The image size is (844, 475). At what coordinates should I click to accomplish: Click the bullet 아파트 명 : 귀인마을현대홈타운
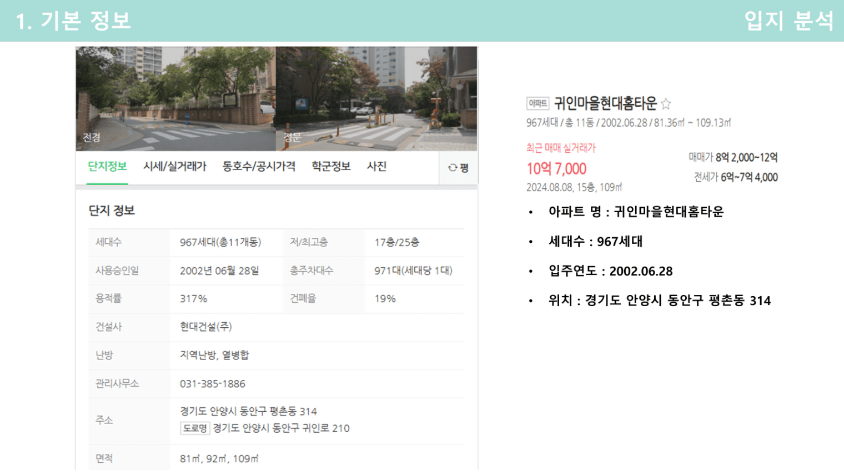point(636,212)
